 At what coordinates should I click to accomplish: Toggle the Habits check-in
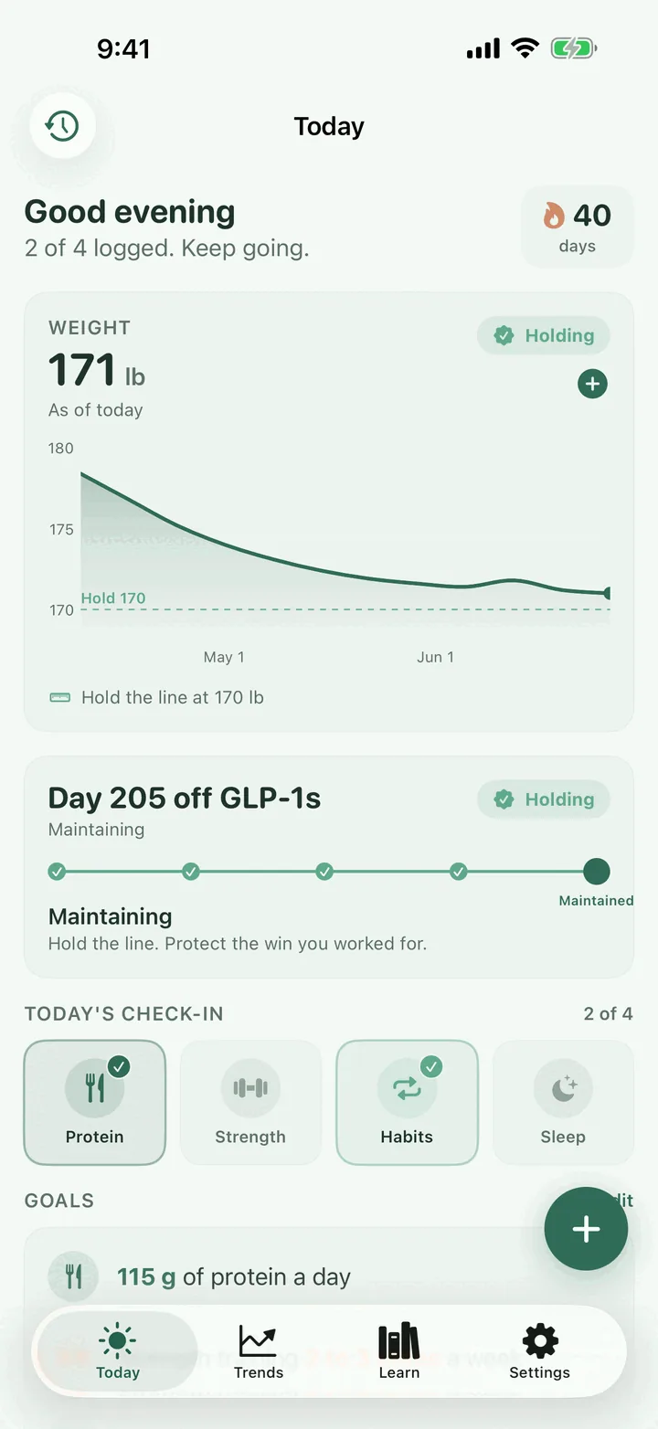(408, 1103)
